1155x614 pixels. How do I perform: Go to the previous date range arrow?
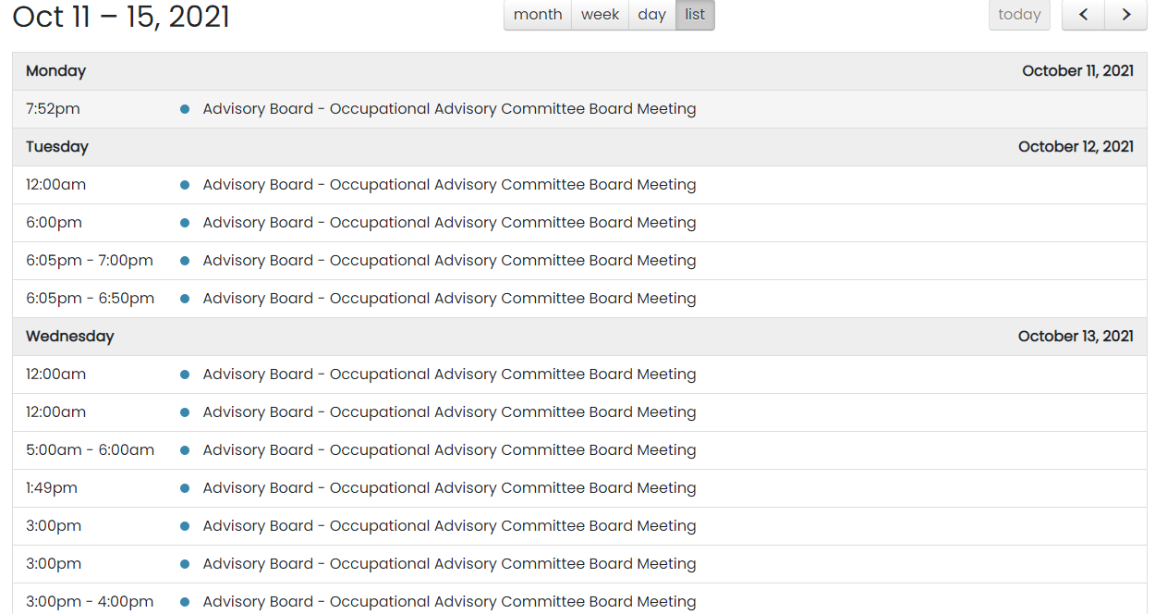point(1083,15)
